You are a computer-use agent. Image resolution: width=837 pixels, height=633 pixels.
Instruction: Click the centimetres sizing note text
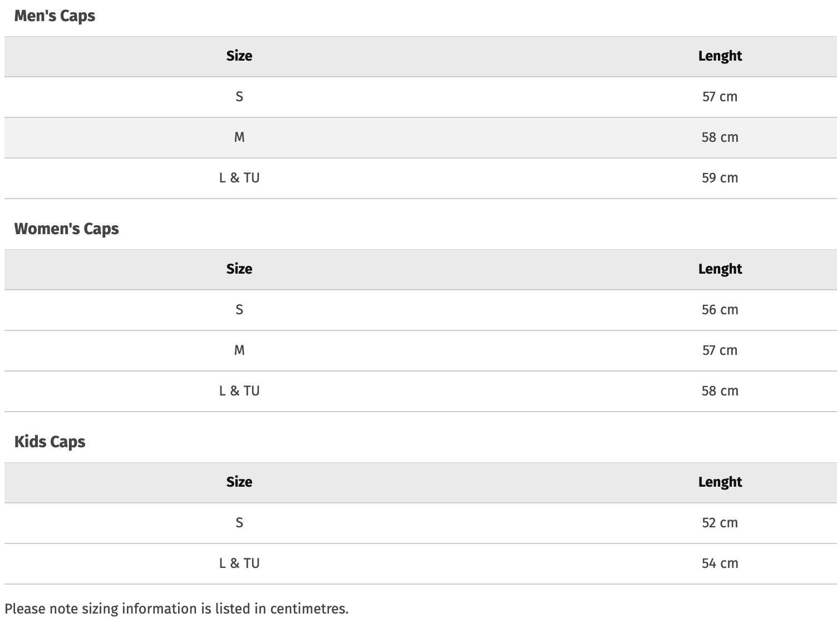pyautogui.click(x=176, y=609)
